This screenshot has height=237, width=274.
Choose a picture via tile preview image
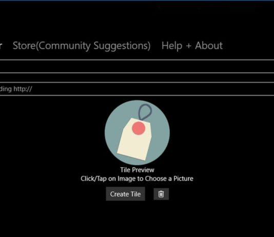(x=137, y=132)
